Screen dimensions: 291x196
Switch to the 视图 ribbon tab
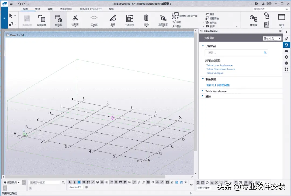coord(25,9)
